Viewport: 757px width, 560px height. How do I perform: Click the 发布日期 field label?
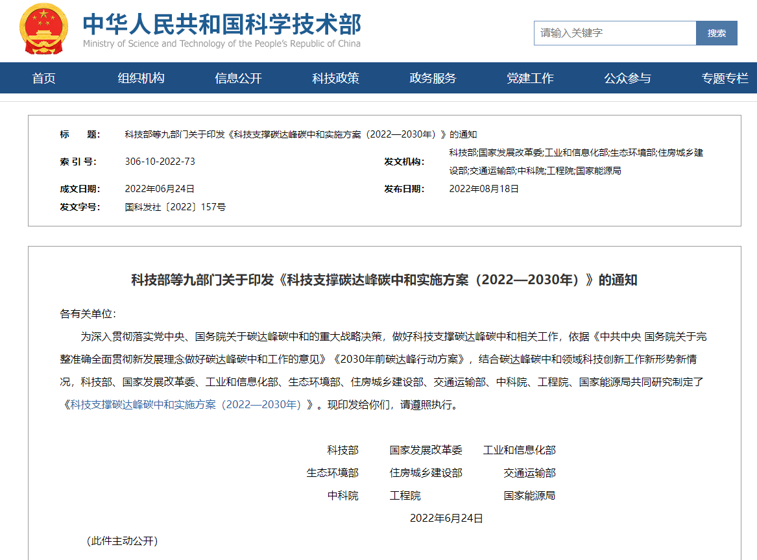tap(405, 189)
